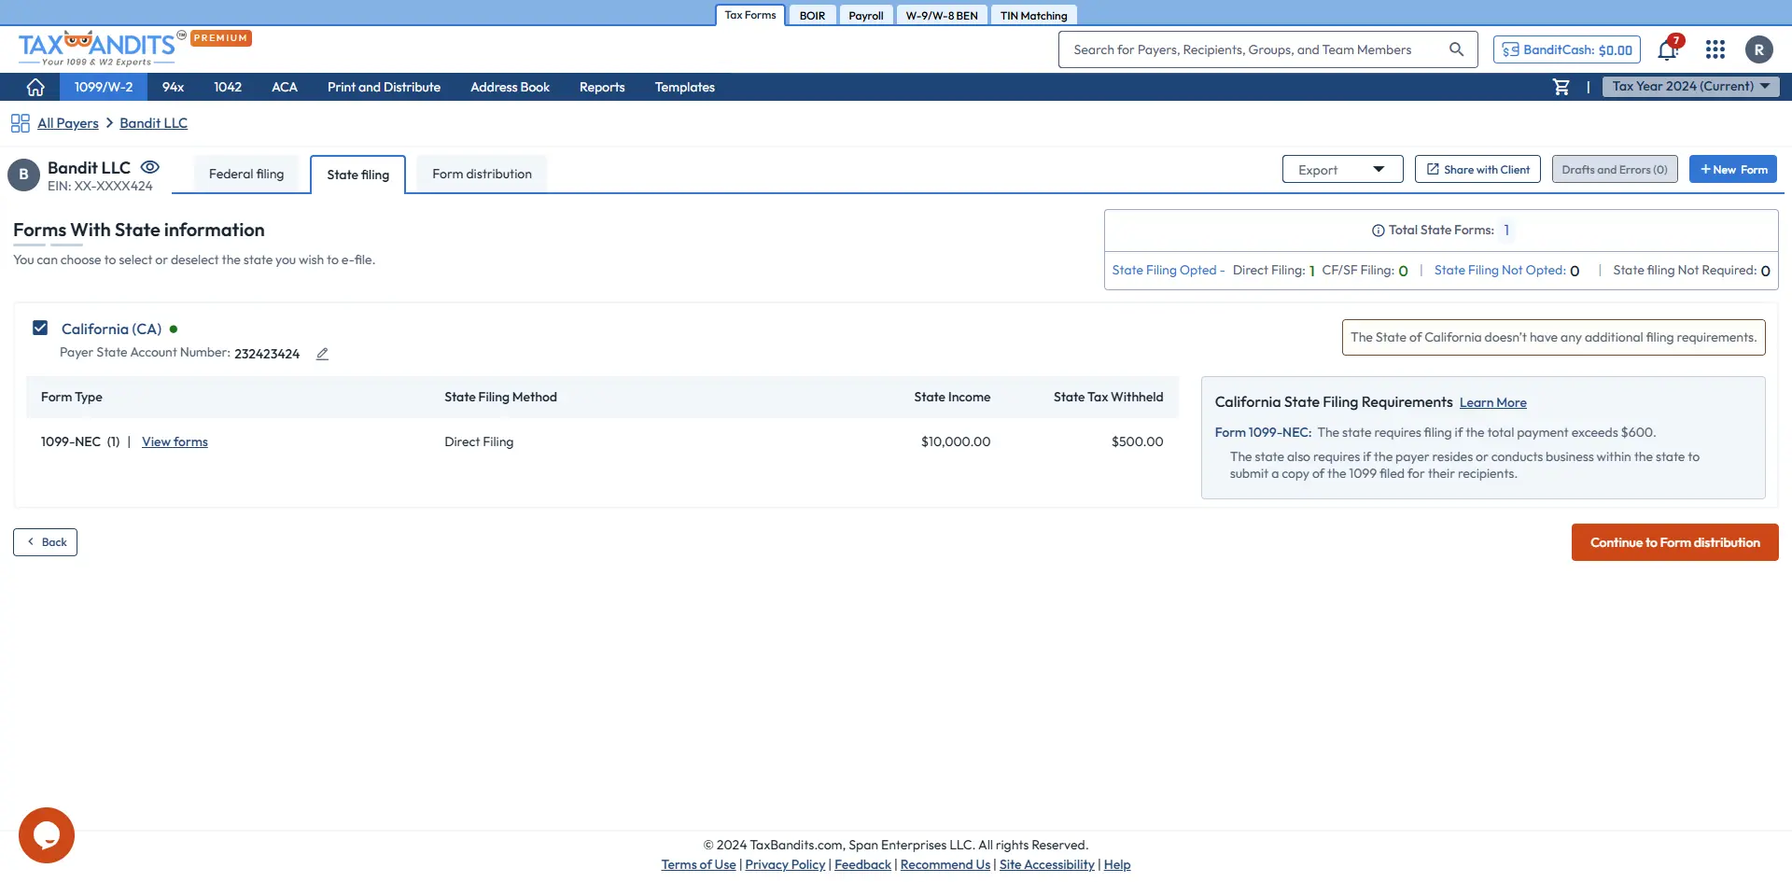Open the apps grid menu
The width and height of the screenshot is (1792, 882).
[x=1715, y=49]
